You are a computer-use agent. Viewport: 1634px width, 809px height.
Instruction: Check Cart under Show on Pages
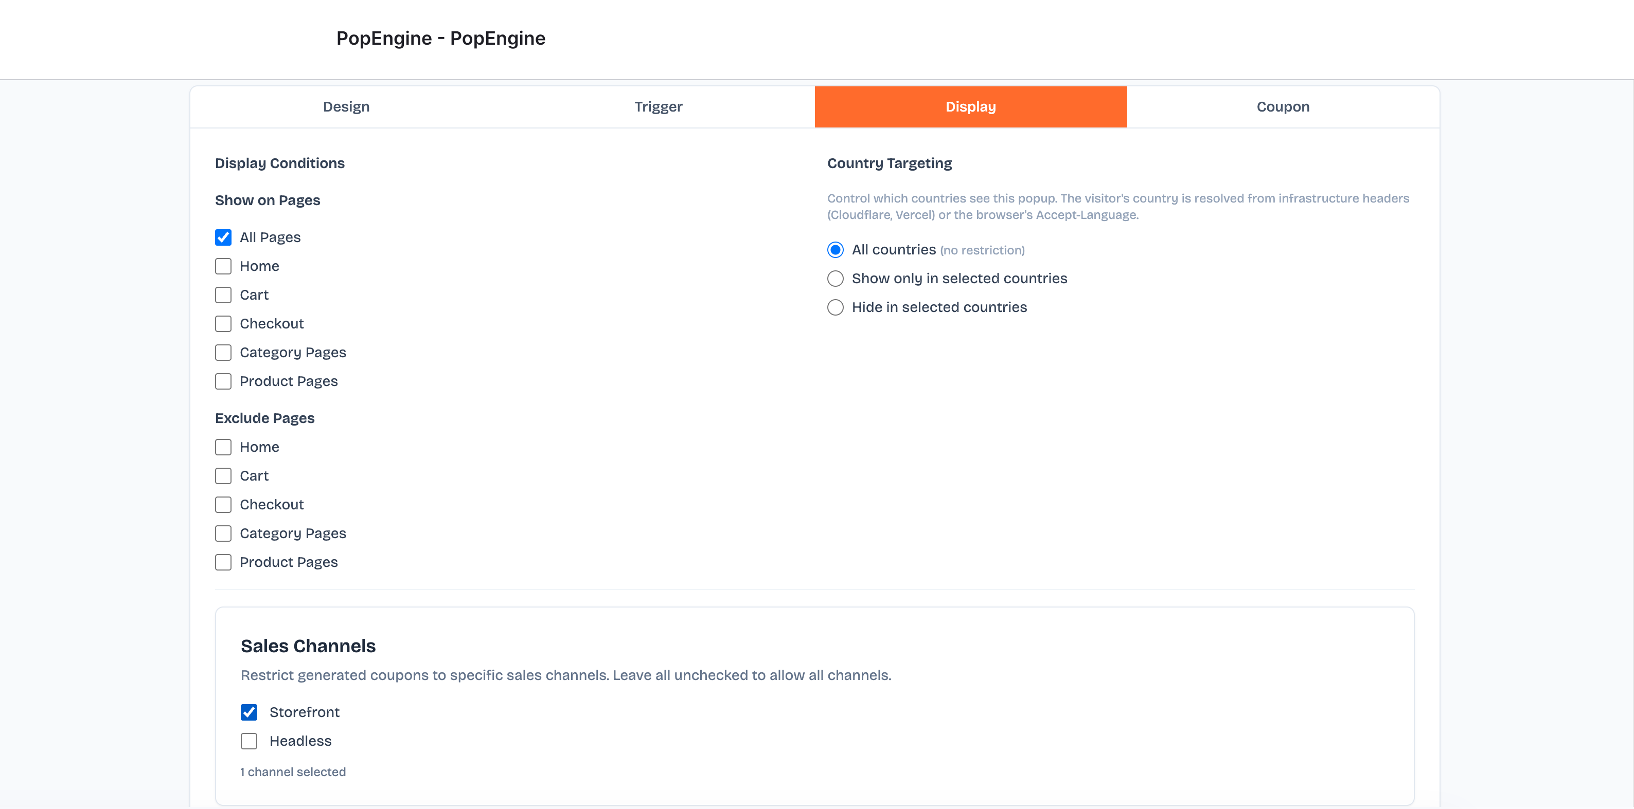(223, 295)
